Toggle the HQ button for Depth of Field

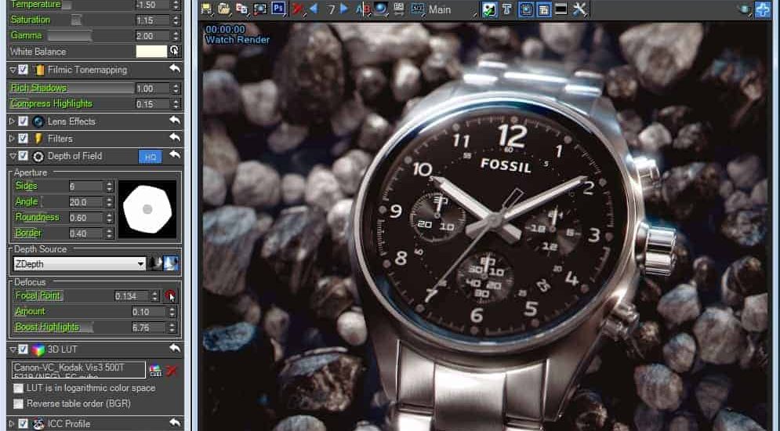point(150,157)
